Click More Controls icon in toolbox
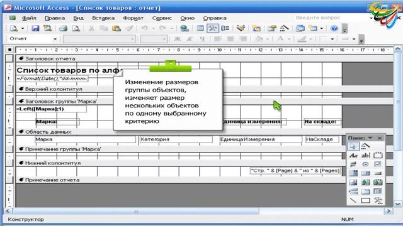Image resolution: width=403 pixels, height=226 pixels. click(x=378, y=200)
